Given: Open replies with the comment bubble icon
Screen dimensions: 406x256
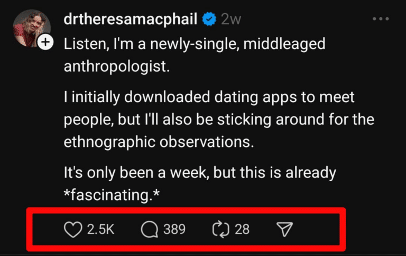Looking at the screenshot, I should pos(150,229).
